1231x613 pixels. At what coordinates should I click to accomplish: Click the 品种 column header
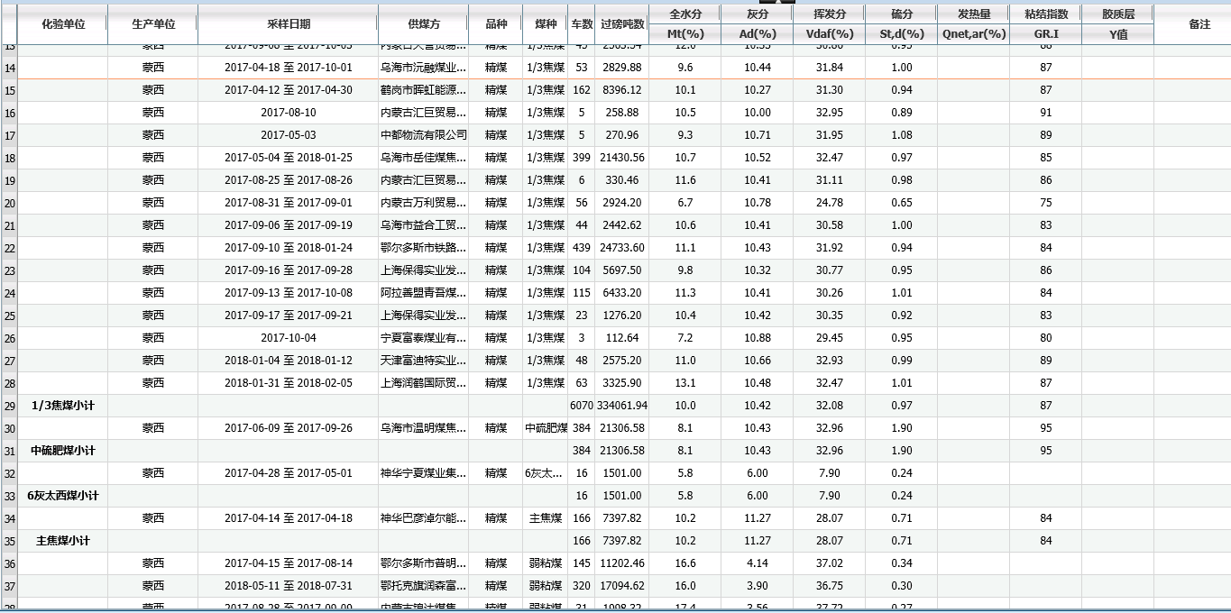(x=495, y=24)
